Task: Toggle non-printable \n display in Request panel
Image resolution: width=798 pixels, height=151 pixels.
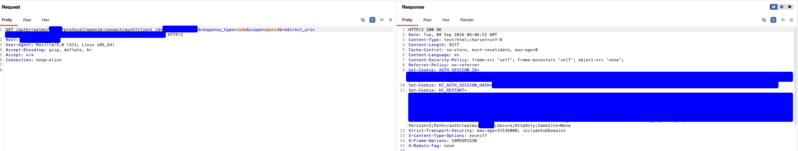Action: pyautogui.click(x=382, y=20)
